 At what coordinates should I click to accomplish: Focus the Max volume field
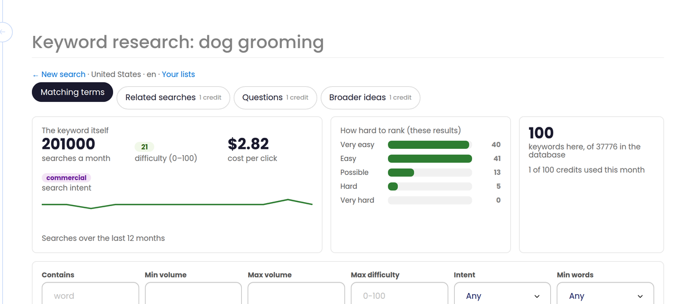[x=296, y=295]
